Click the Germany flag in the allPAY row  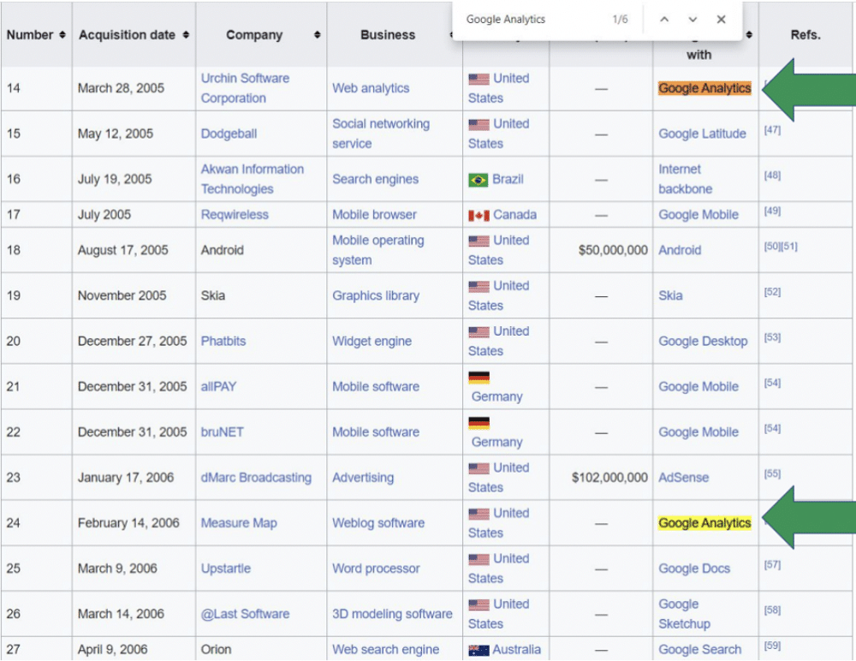tap(479, 377)
